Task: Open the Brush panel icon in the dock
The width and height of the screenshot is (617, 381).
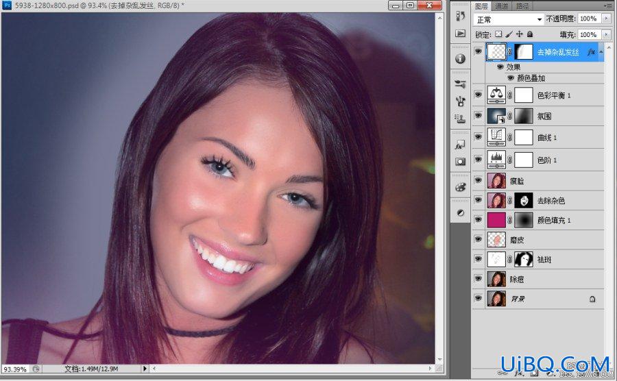Action: pyautogui.click(x=461, y=101)
